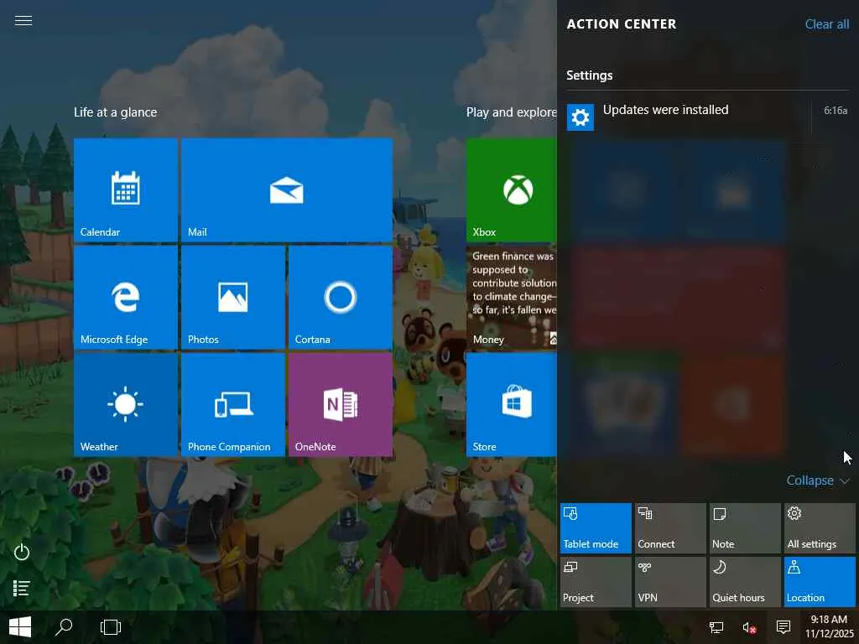Screen dimensions: 859x644
Task: Open the taskbar Search icon
Action: (64, 627)
